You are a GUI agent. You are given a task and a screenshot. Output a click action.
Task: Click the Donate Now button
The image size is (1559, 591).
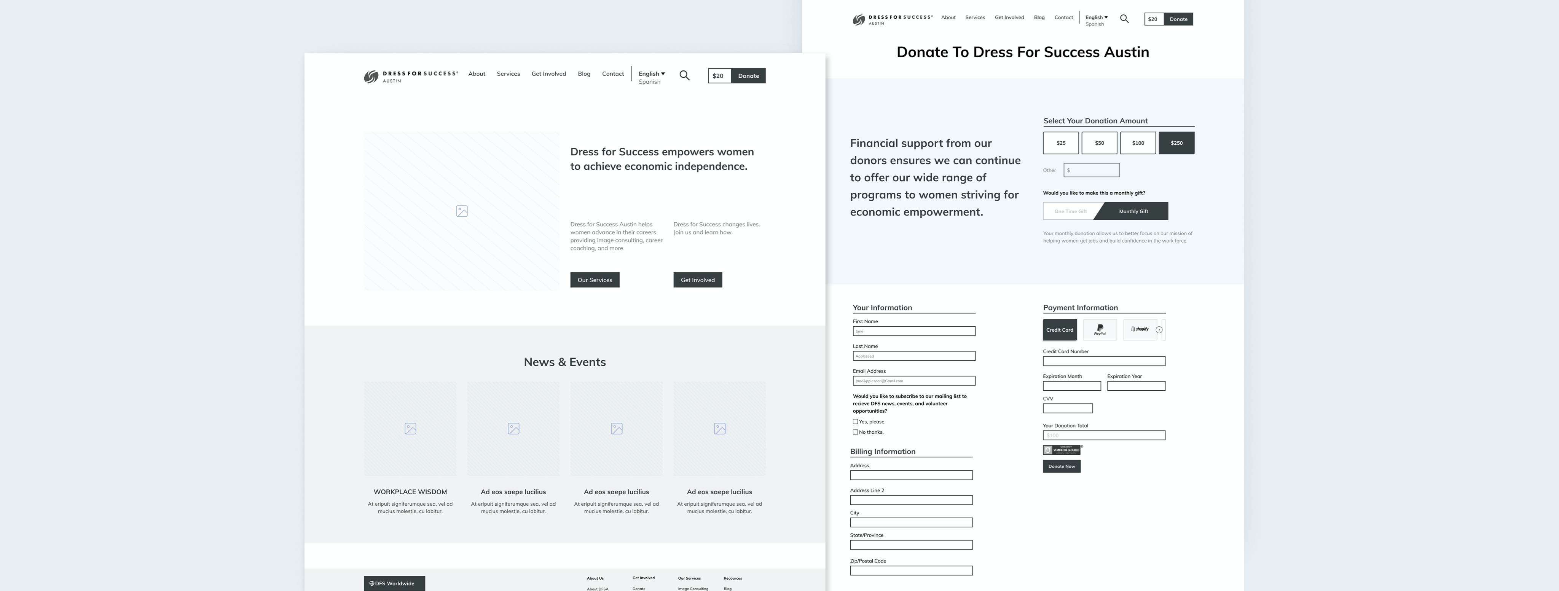1062,466
